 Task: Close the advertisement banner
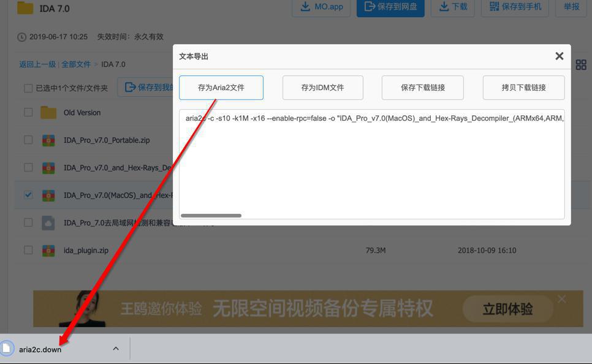[562, 299]
